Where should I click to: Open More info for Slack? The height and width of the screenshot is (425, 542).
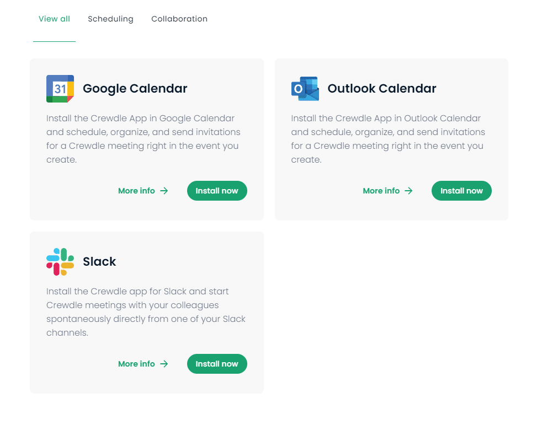(x=136, y=364)
